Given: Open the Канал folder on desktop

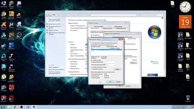Looking at the screenshot, I should (188, 78).
